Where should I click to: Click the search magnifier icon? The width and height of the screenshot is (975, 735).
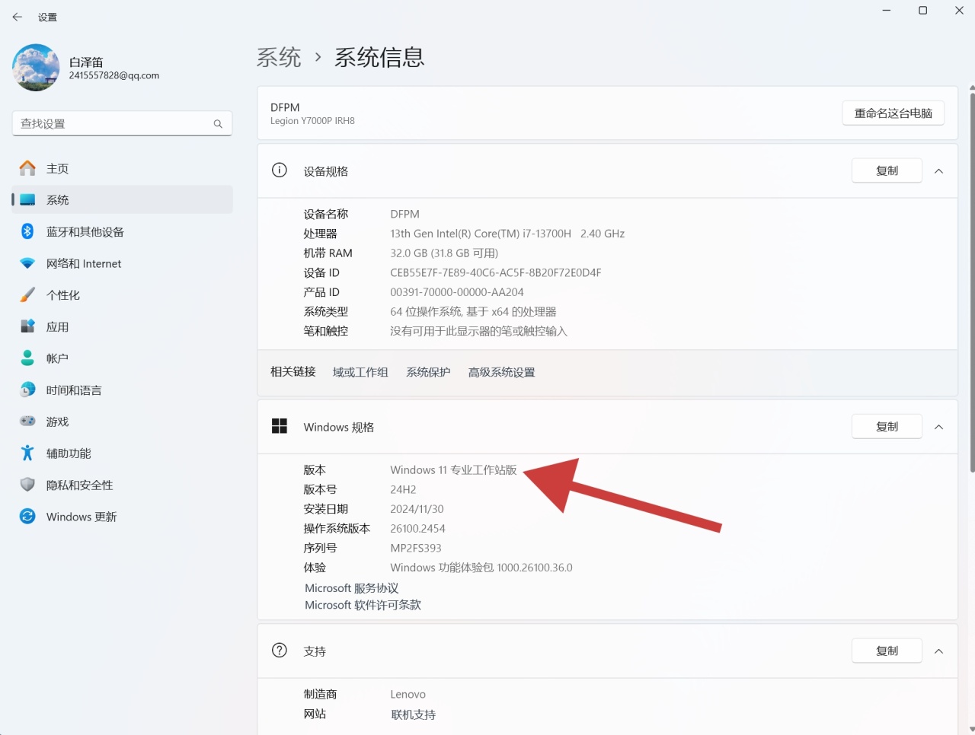[218, 124]
